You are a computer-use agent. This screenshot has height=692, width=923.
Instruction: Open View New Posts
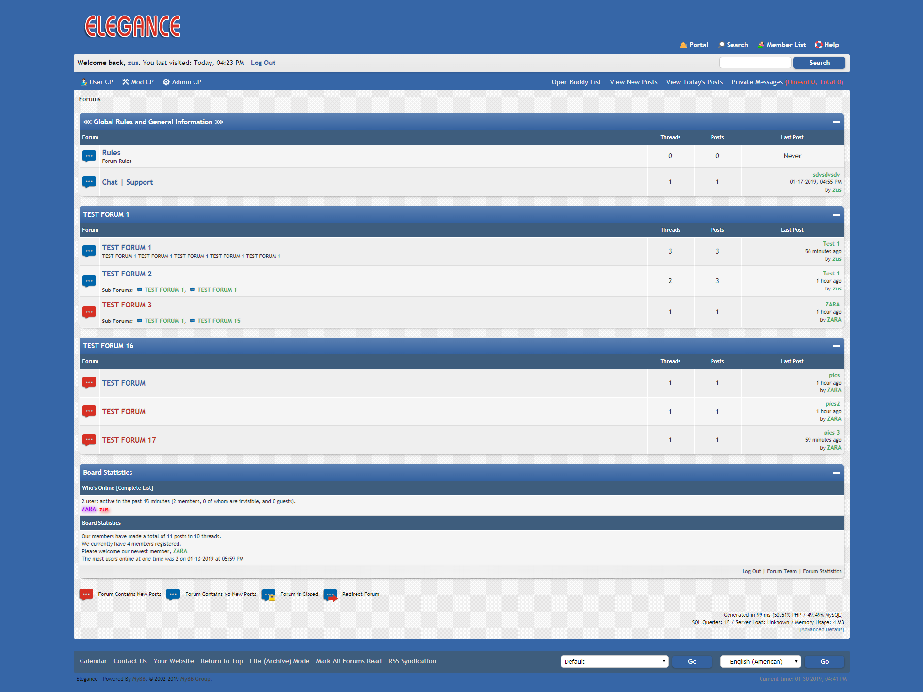(x=633, y=82)
